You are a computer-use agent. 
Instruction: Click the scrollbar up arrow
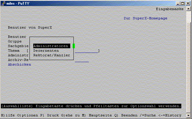[188, 9]
